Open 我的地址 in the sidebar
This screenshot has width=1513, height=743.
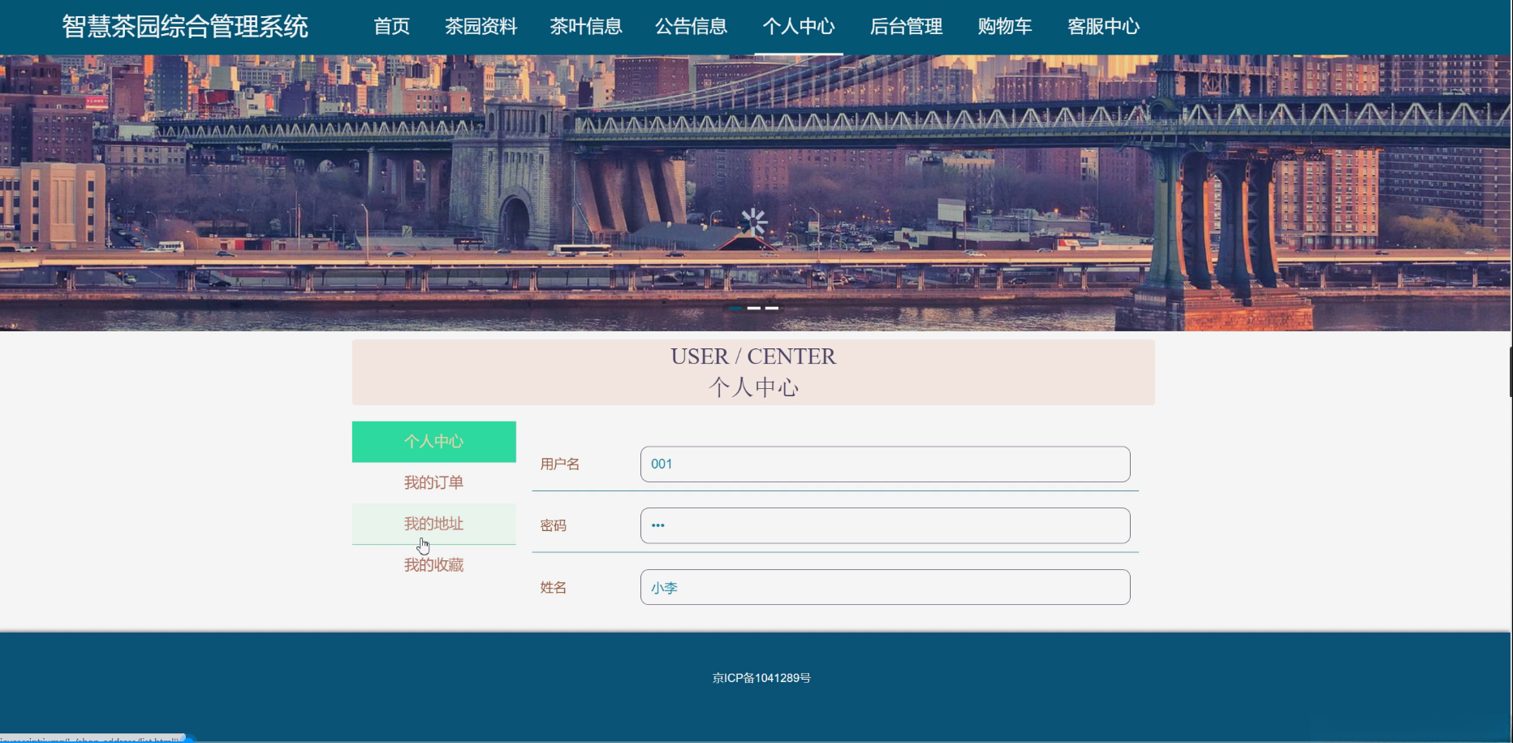[434, 524]
